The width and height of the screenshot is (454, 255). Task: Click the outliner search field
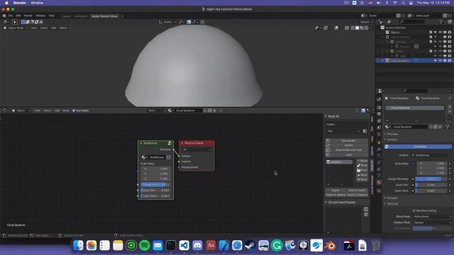[412, 22]
